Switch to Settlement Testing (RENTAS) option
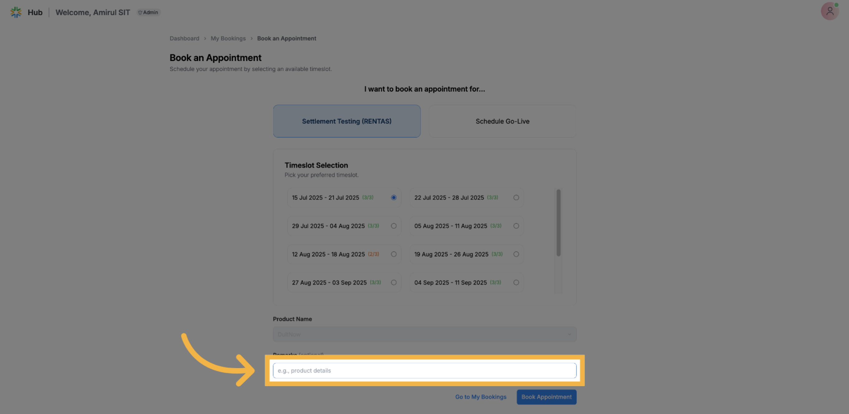849x414 pixels. pyautogui.click(x=347, y=121)
